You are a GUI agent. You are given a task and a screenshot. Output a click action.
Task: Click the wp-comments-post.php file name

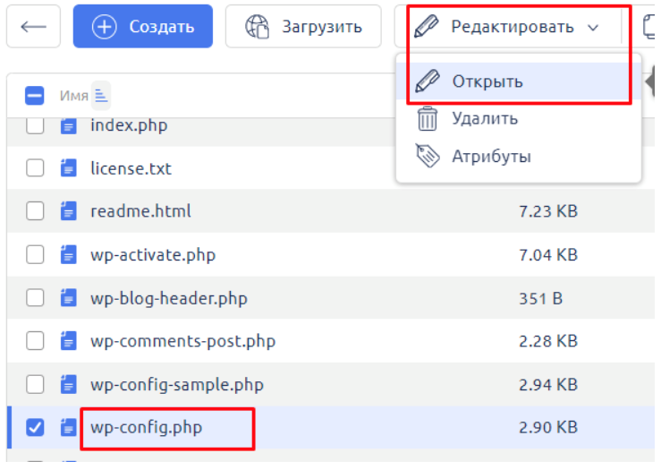[x=182, y=341]
